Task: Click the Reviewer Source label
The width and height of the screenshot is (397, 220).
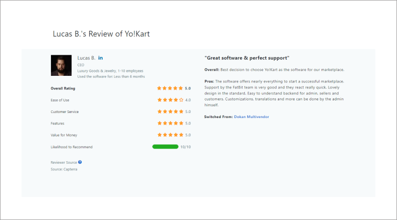Action: (x=63, y=162)
